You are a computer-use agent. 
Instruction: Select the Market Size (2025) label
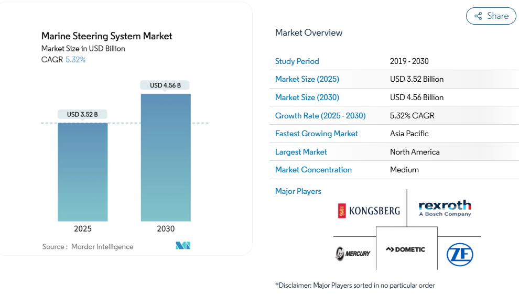tap(307, 79)
